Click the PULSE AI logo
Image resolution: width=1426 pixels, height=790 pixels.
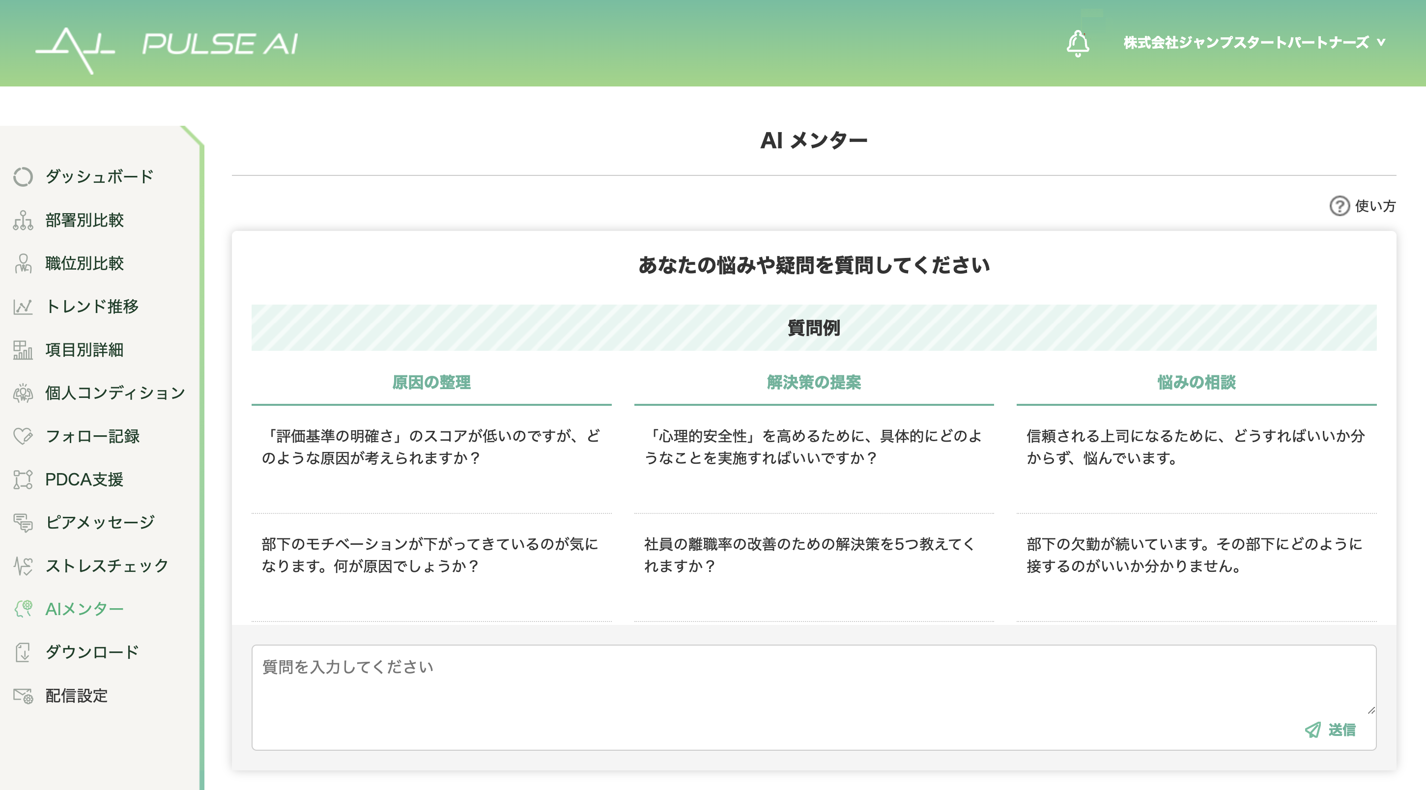coord(166,45)
